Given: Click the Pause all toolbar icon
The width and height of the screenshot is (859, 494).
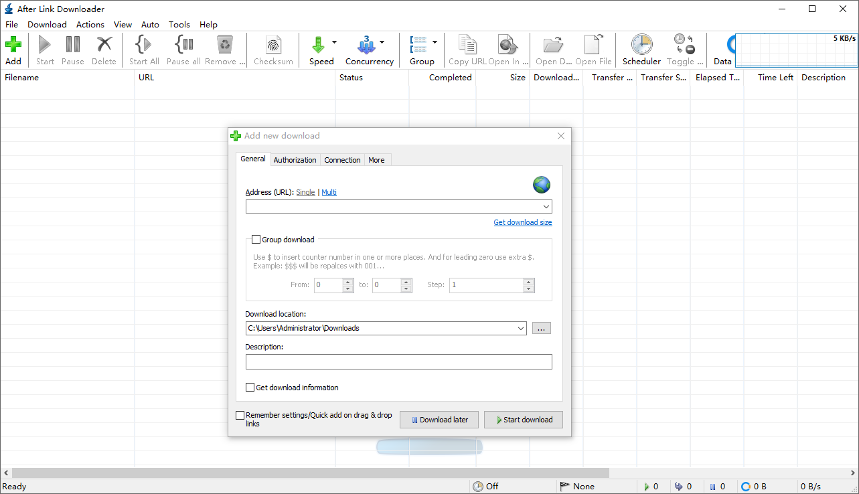Looking at the screenshot, I should (x=183, y=45).
